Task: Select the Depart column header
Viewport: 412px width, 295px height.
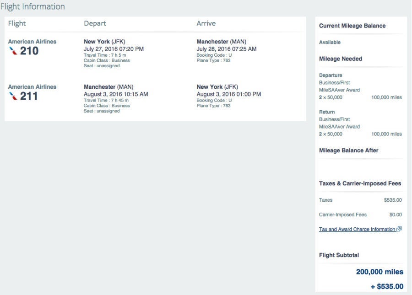Action: (x=95, y=23)
